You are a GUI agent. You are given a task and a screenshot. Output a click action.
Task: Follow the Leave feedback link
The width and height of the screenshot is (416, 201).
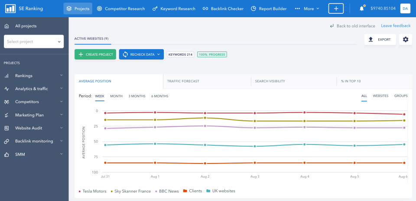tap(395, 26)
